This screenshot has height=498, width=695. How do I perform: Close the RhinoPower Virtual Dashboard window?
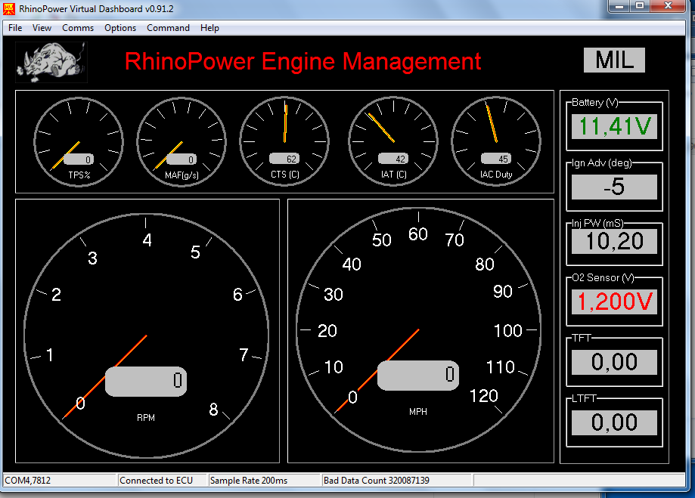point(669,6)
